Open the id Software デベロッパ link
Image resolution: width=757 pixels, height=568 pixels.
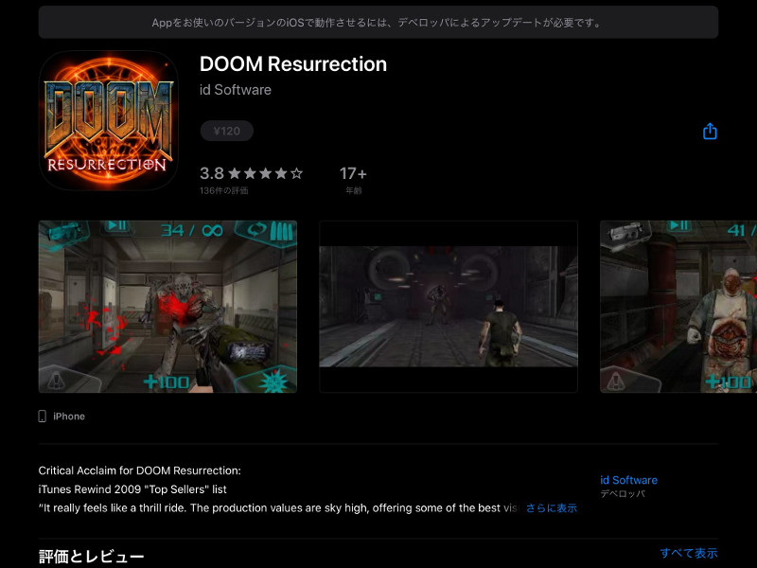click(x=628, y=481)
